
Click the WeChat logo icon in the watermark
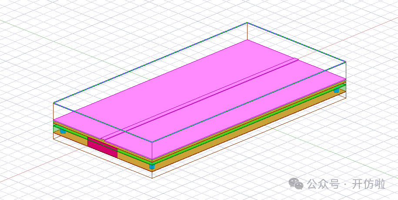[298, 184]
